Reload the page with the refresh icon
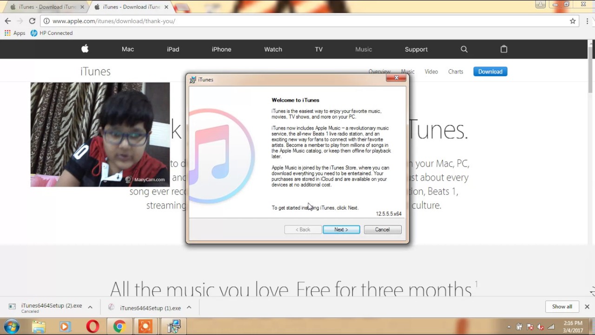The image size is (595, 335). pyautogui.click(x=32, y=21)
